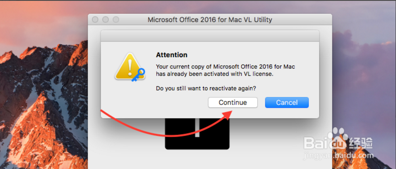Click the gray header strip of the alert sheet
Viewport: 396px width, 169px height.
pyautogui.click(x=210, y=36)
